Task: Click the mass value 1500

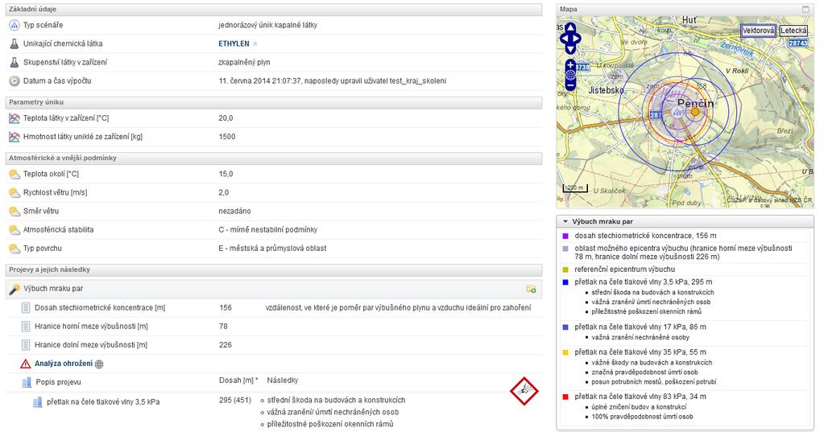Action: click(227, 137)
